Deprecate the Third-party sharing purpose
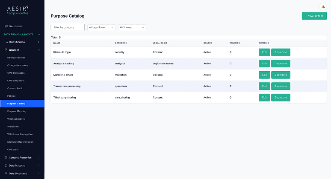 pyautogui.click(x=281, y=97)
